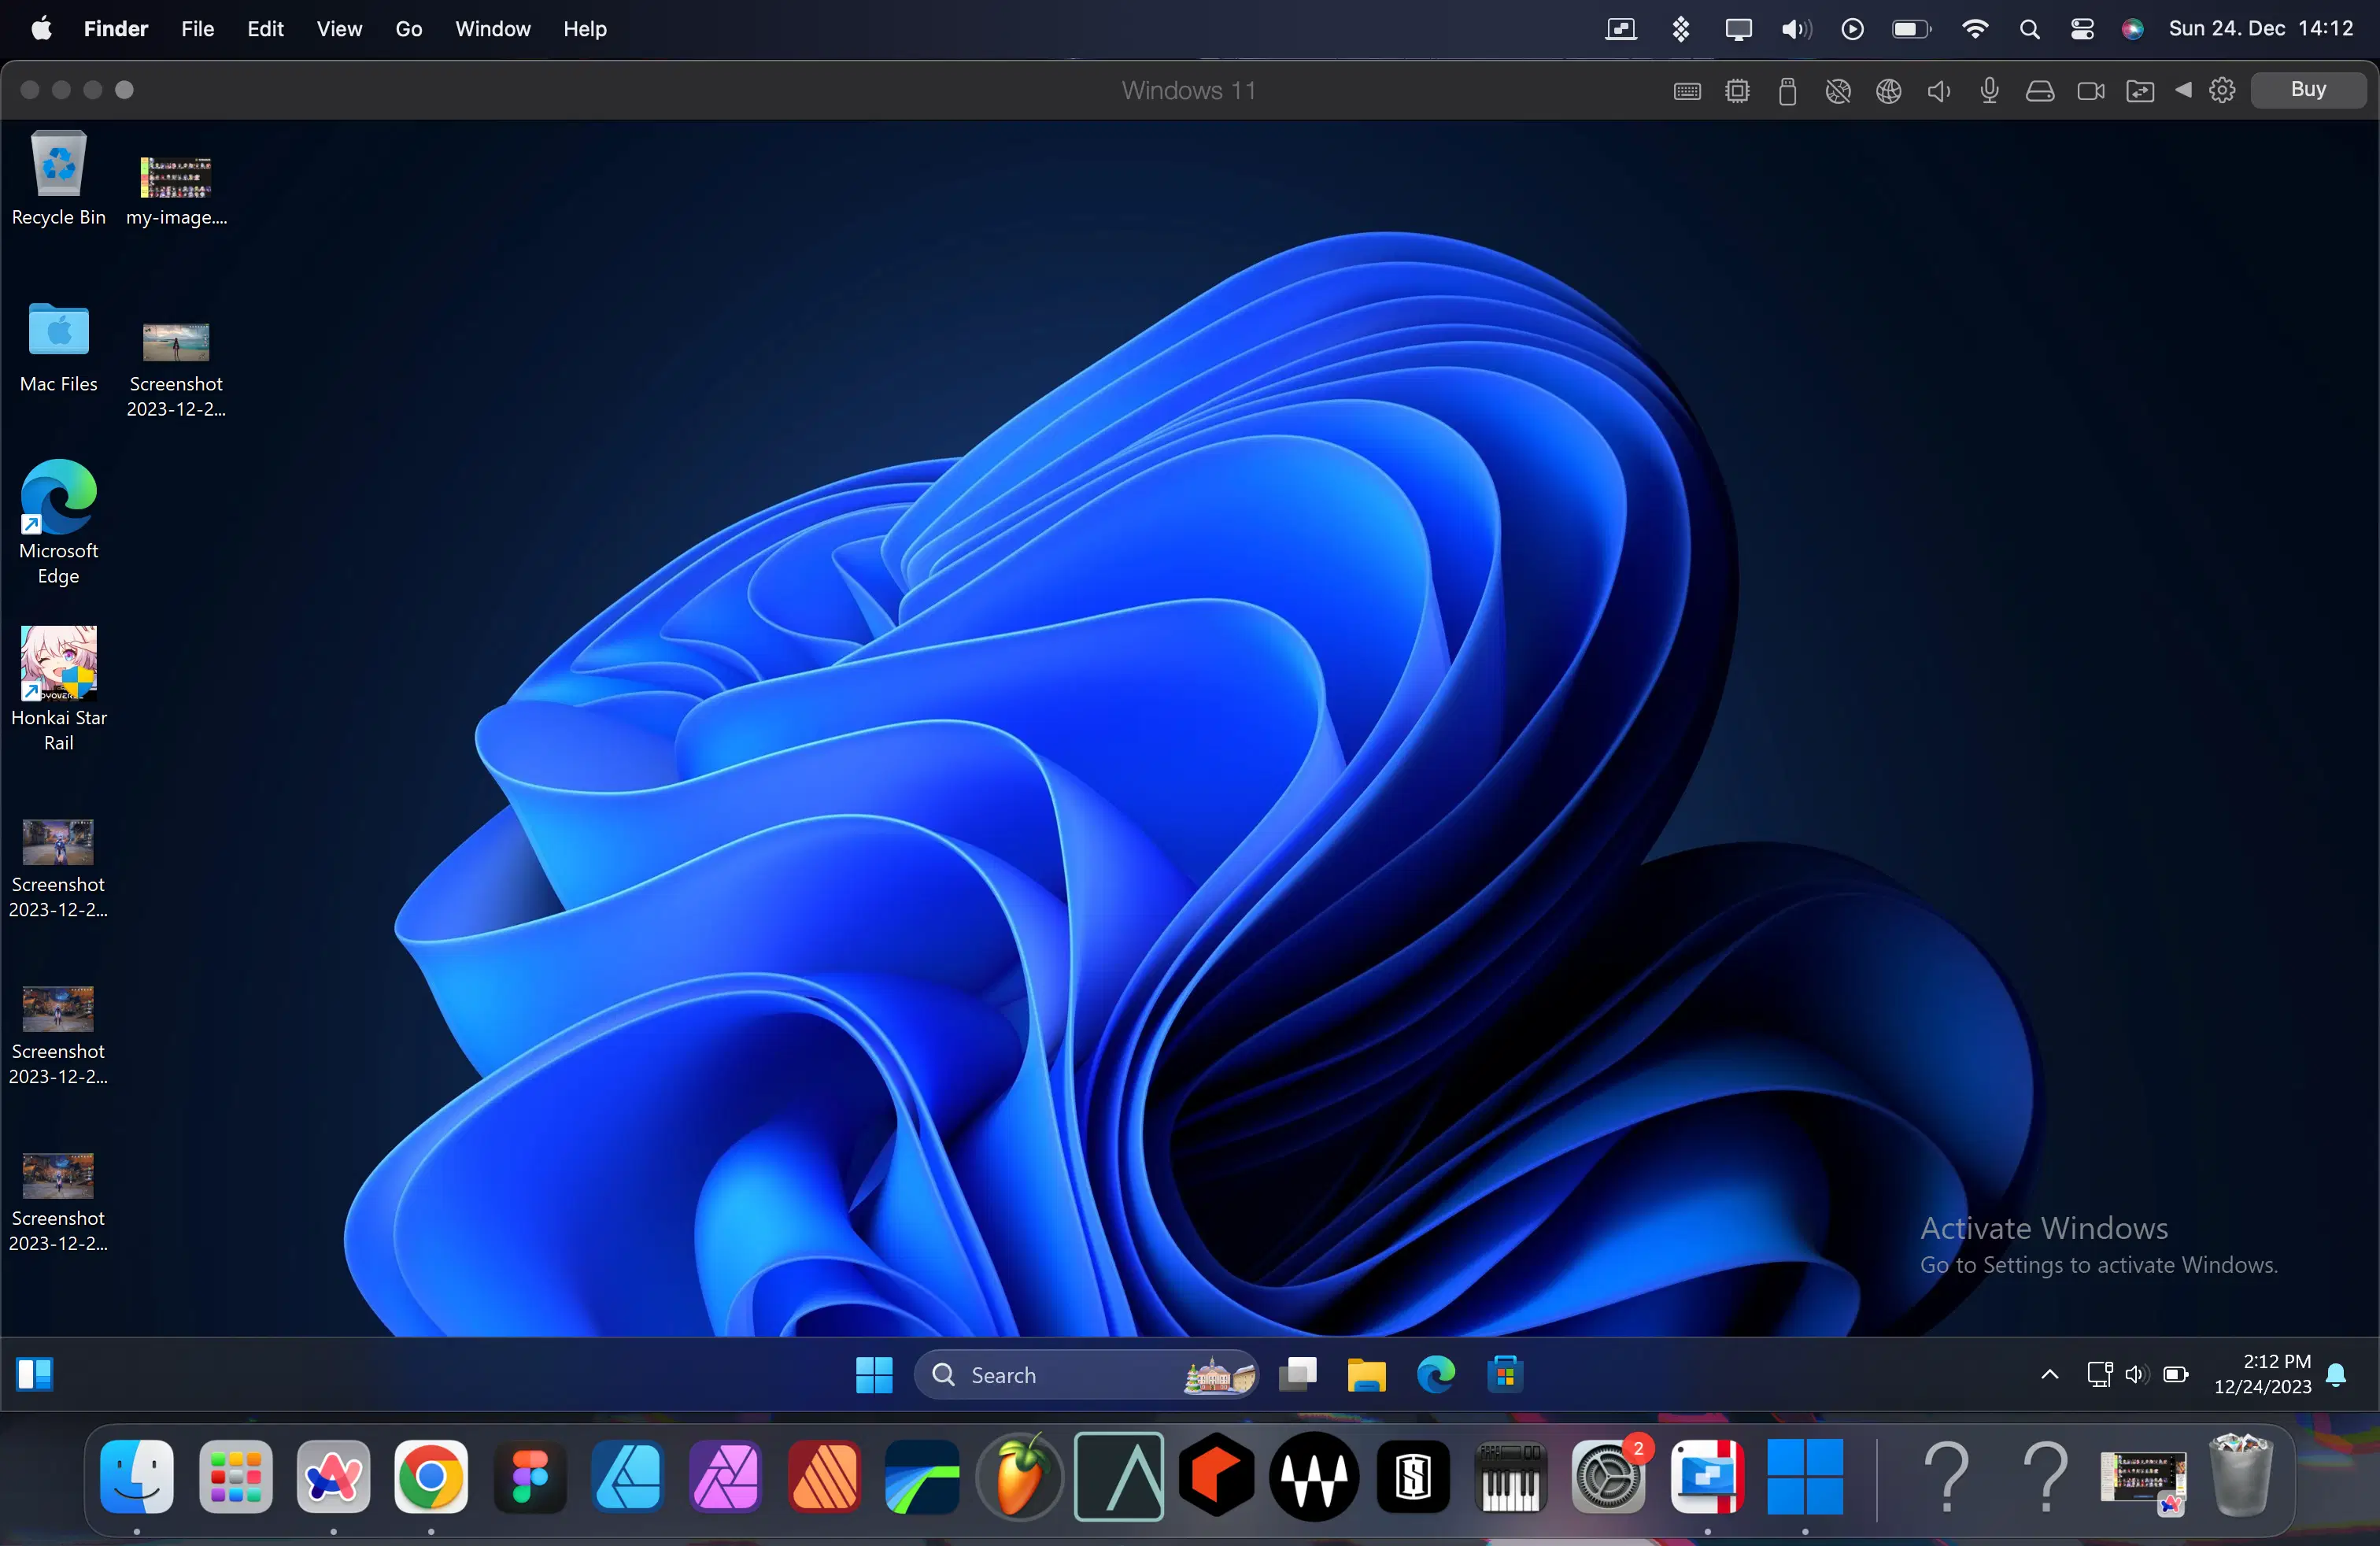The width and height of the screenshot is (2380, 1546).
Task: Open the Windows logo app in the Dock
Action: click(x=1805, y=1477)
